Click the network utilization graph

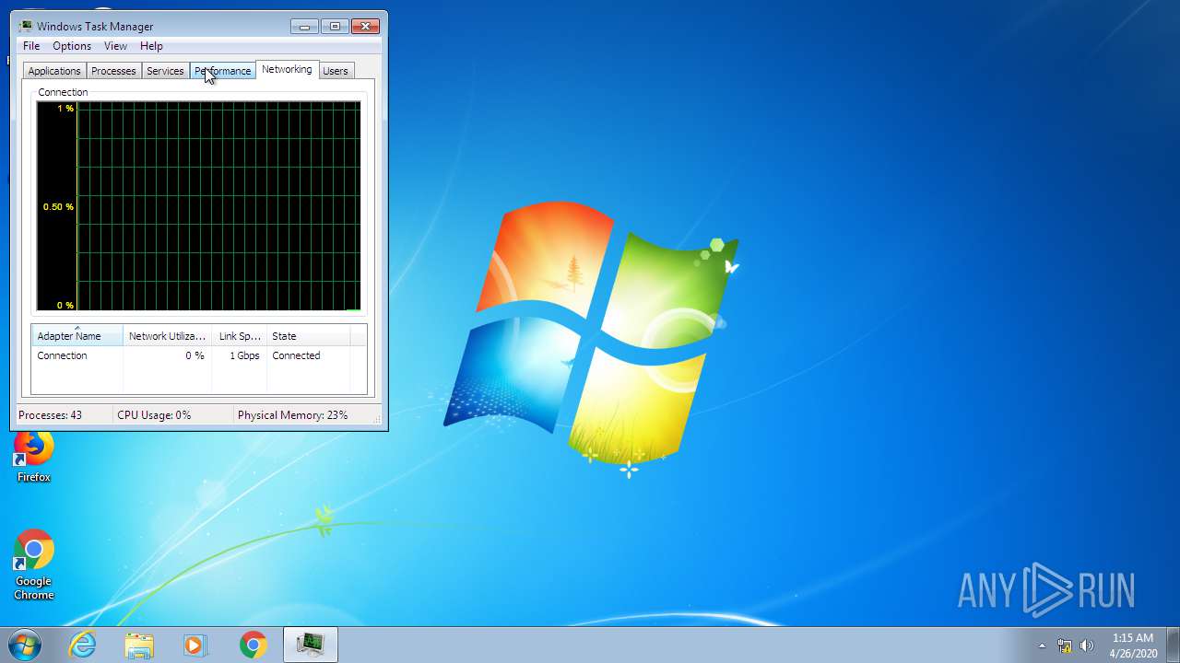tap(198, 206)
